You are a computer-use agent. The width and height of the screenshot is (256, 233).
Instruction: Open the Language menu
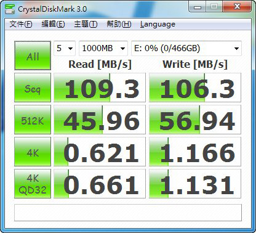(158, 24)
